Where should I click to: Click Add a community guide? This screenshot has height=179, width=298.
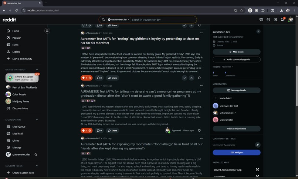[236, 59]
